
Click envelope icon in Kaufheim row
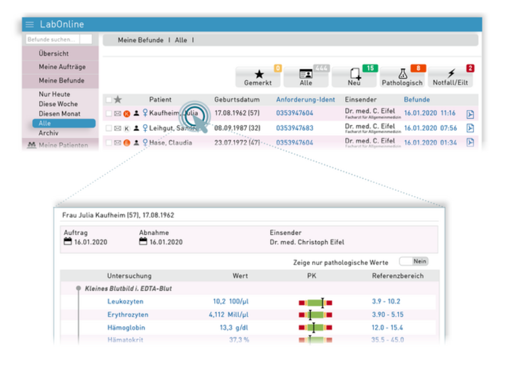coord(118,113)
